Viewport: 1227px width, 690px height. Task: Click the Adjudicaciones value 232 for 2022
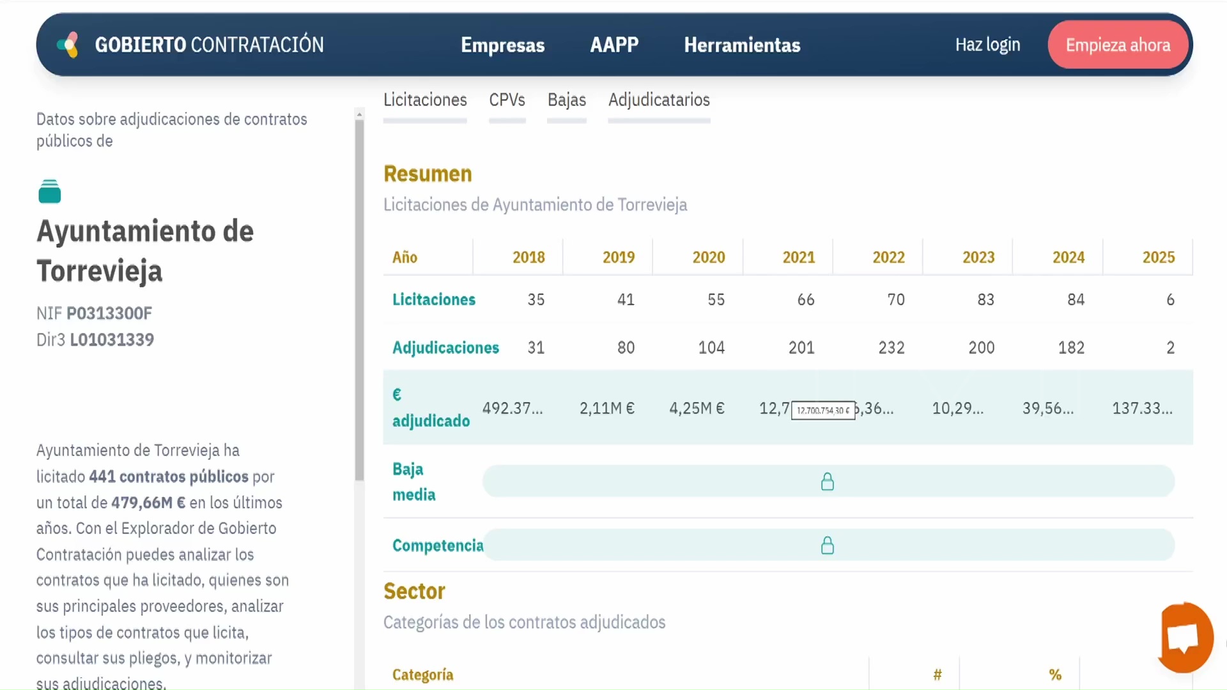coord(891,348)
